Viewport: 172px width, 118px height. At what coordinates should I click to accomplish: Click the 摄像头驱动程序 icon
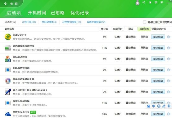8,103
